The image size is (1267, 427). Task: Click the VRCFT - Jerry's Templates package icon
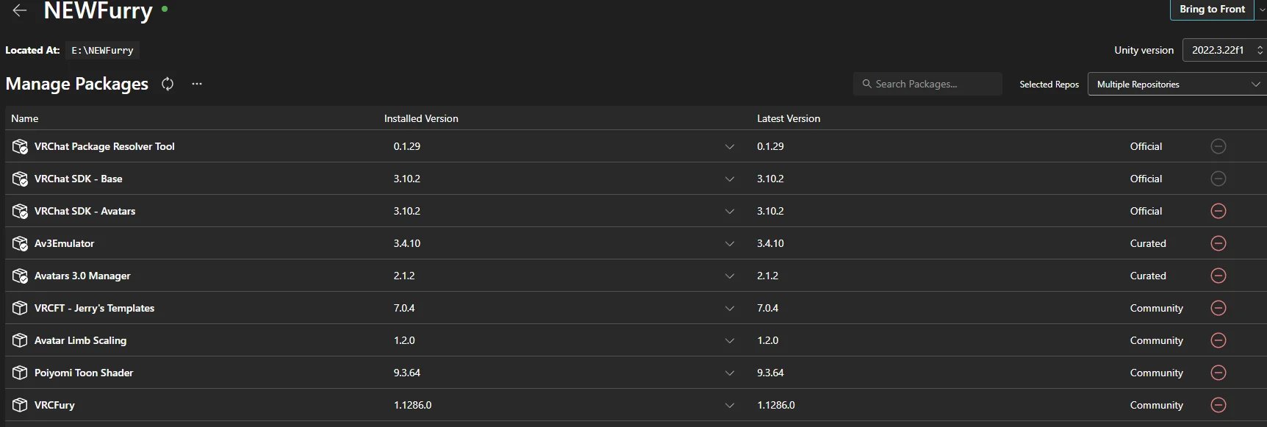tap(20, 308)
